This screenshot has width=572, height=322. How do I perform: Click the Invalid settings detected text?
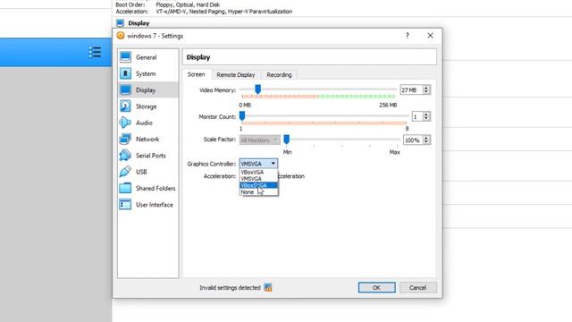[x=230, y=288]
